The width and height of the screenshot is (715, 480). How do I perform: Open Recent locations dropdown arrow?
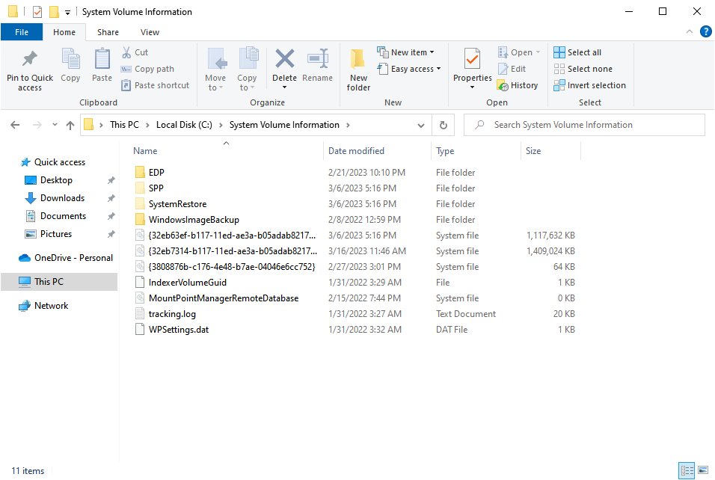(x=55, y=125)
